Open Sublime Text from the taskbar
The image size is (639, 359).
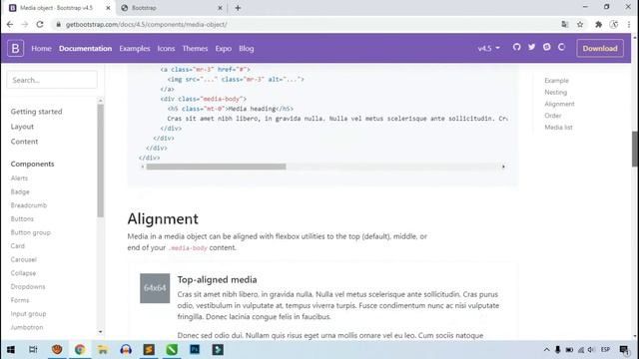(x=149, y=350)
